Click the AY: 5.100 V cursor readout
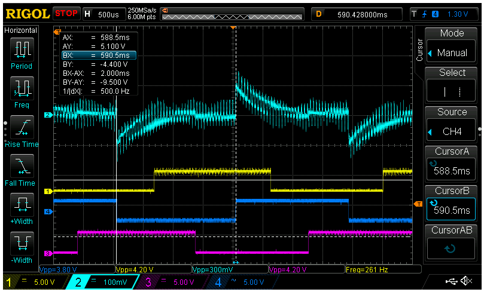 (94, 47)
